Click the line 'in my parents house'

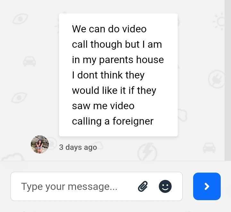point(118,60)
